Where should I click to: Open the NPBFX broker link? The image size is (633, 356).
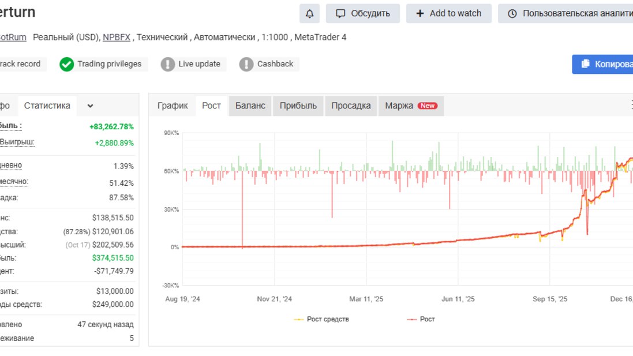(x=116, y=37)
